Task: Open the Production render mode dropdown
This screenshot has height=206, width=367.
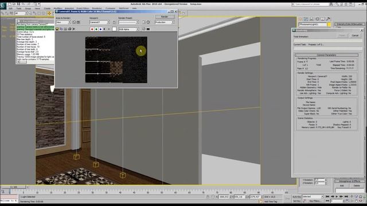Action: pyautogui.click(x=165, y=22)
